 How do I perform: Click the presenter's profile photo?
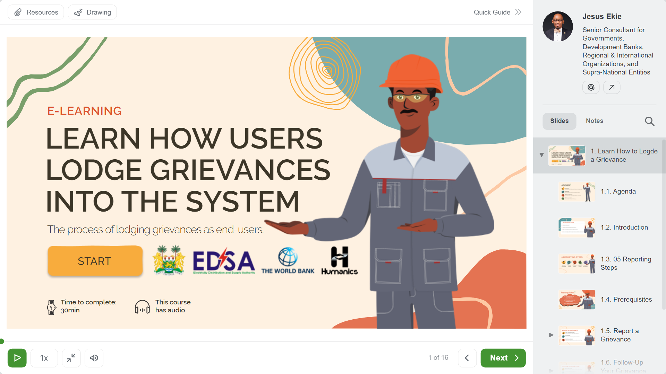(558, 27)
